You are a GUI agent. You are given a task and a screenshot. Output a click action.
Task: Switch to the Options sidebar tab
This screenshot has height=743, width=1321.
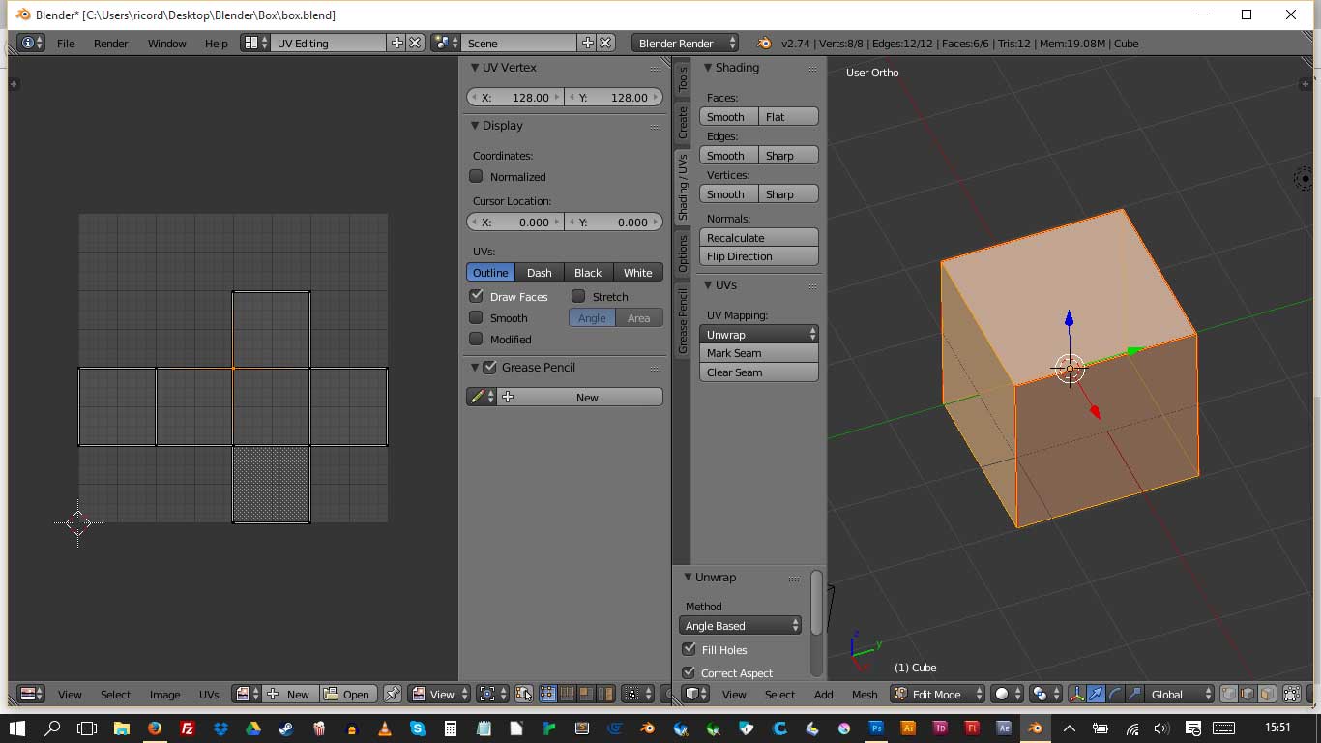click(x=682, y=253)
